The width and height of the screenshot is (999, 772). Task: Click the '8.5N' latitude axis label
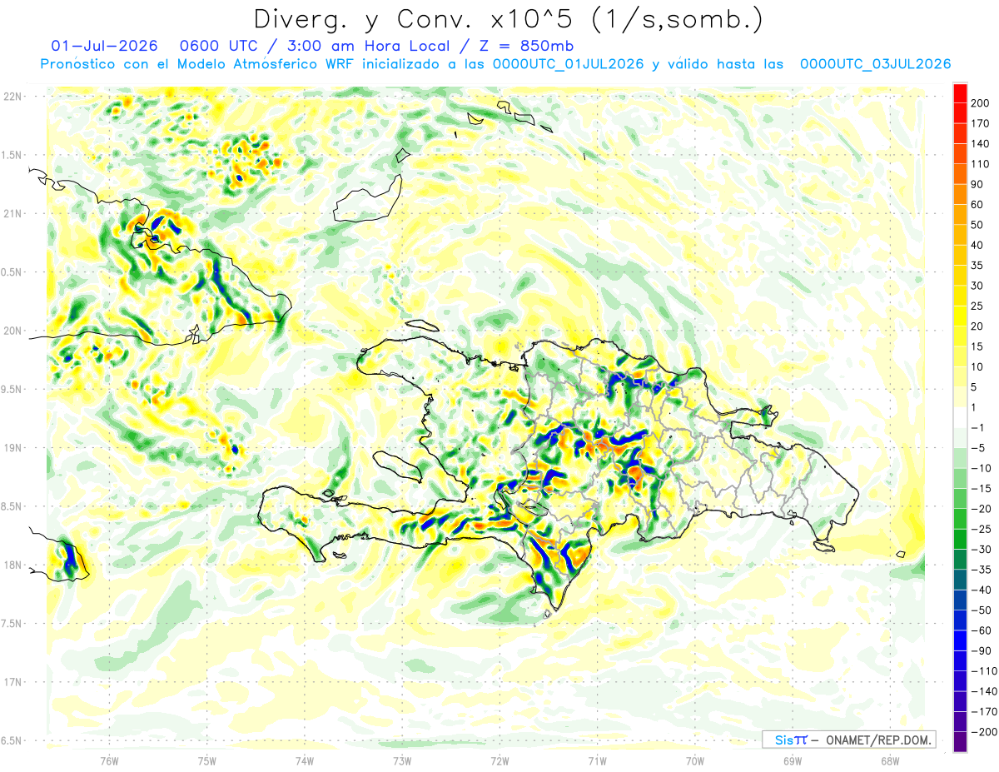click(x=12, y=506)
